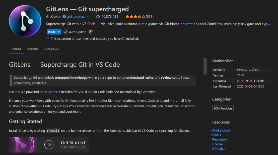Open the Issues resource link
Viewport: 278px width, 155px height.
(x=217, y=135)
